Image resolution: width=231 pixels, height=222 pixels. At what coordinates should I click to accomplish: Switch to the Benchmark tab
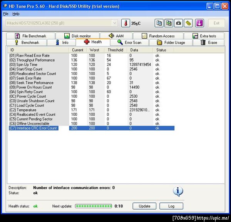(x=27, y=42)
